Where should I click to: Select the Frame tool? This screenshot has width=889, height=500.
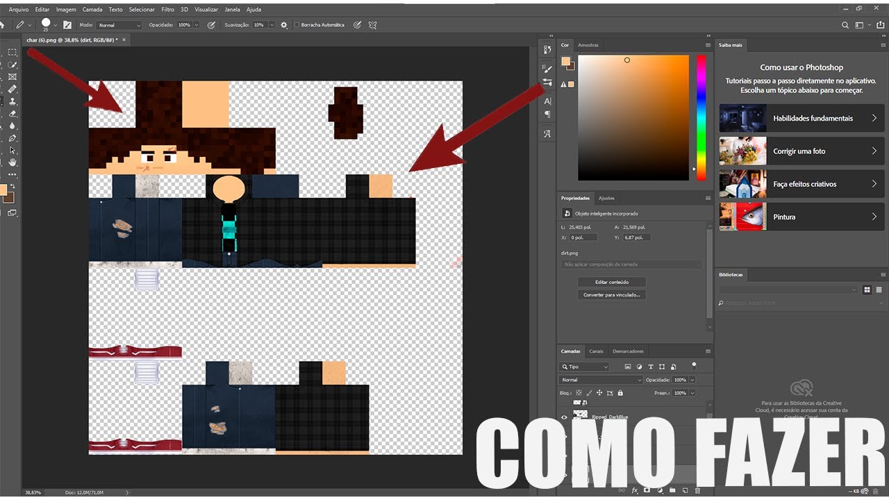click(13, 77)
